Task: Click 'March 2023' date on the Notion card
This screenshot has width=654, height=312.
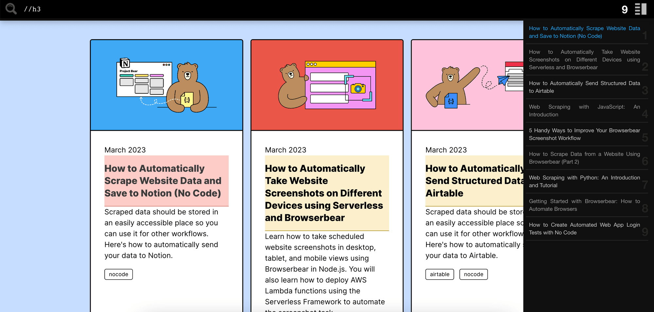Action: [x=125, y=150]
